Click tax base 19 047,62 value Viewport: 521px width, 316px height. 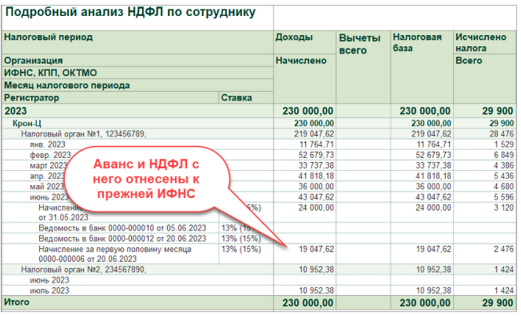pyautogui.click(x=434, y=250)
